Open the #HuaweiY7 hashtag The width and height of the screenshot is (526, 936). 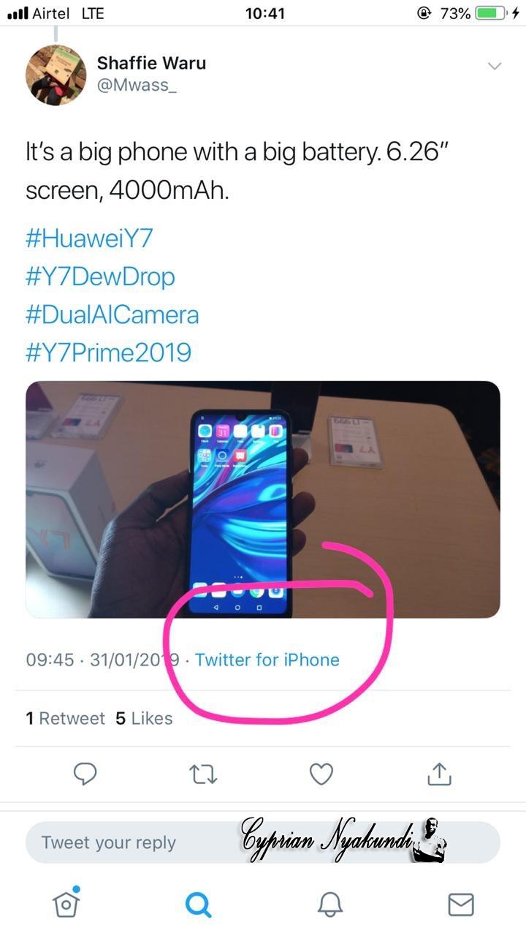[x=89, y=238]
